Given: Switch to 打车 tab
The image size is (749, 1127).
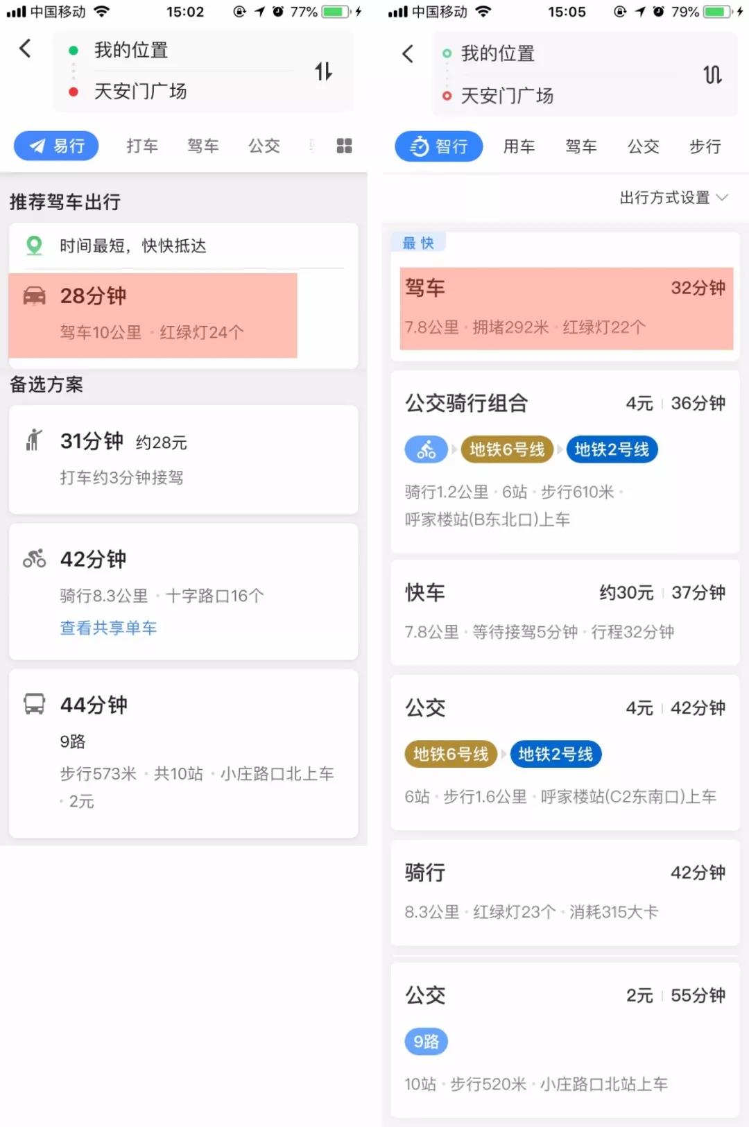Looking at the screenshot, I should pos(142,146).
